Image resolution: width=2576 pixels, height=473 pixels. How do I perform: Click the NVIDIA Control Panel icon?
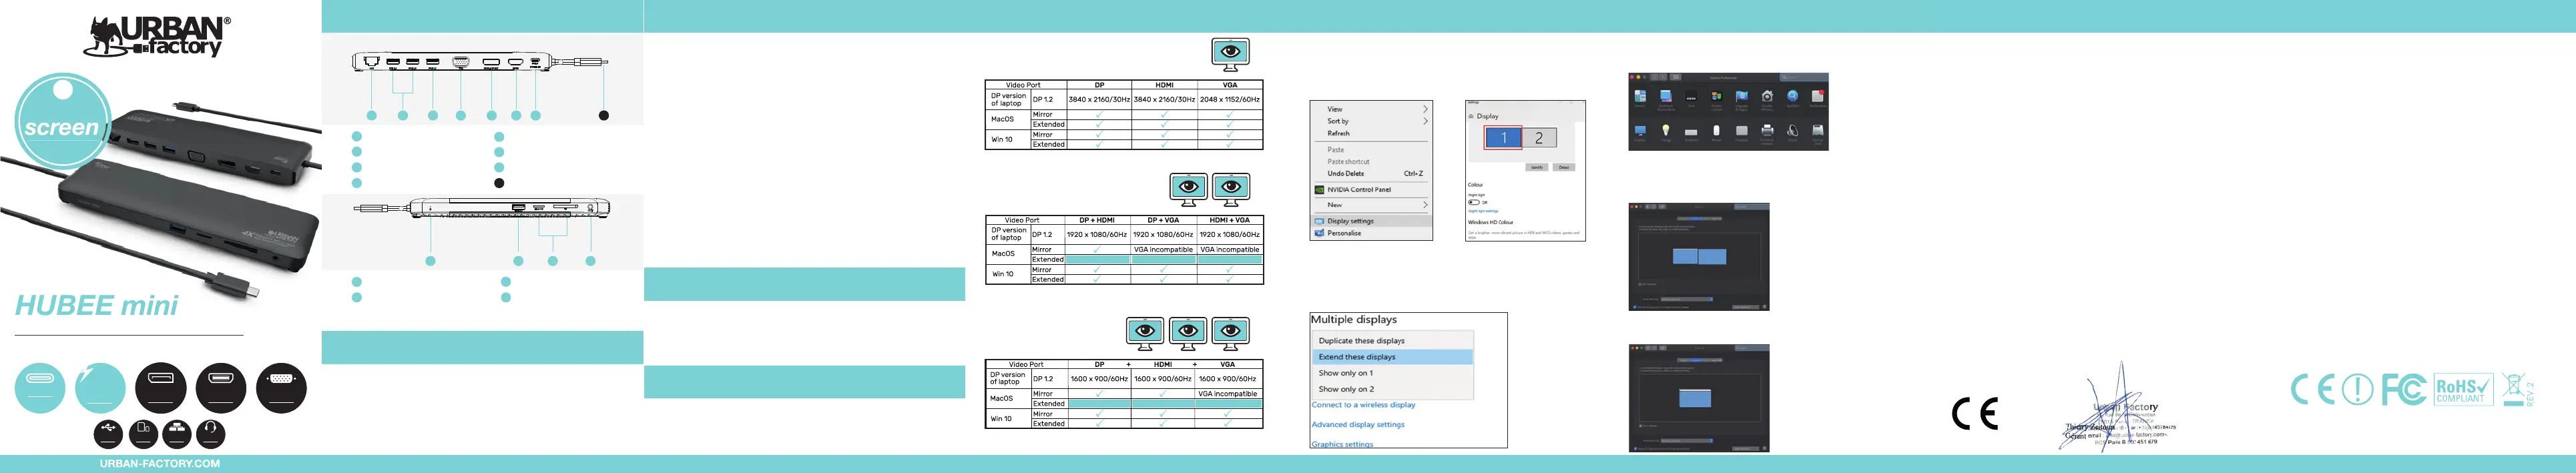point(1319,189)
